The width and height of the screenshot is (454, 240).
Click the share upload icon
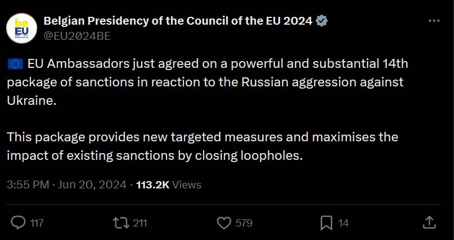tap(428, 223)
